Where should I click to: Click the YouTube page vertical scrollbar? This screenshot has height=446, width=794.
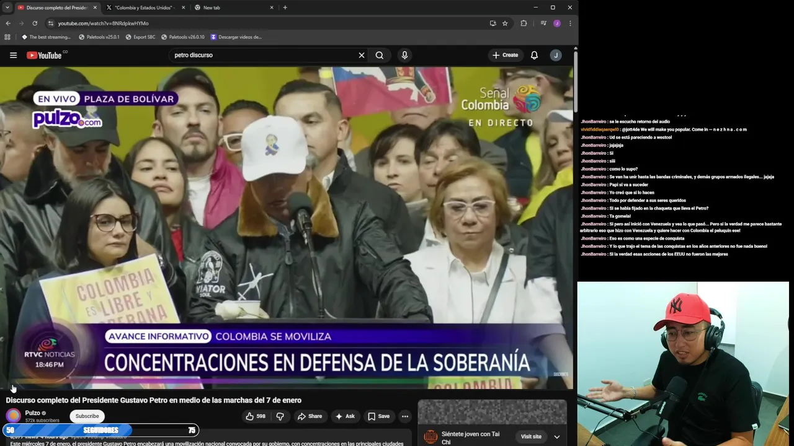tap(576, 81)
